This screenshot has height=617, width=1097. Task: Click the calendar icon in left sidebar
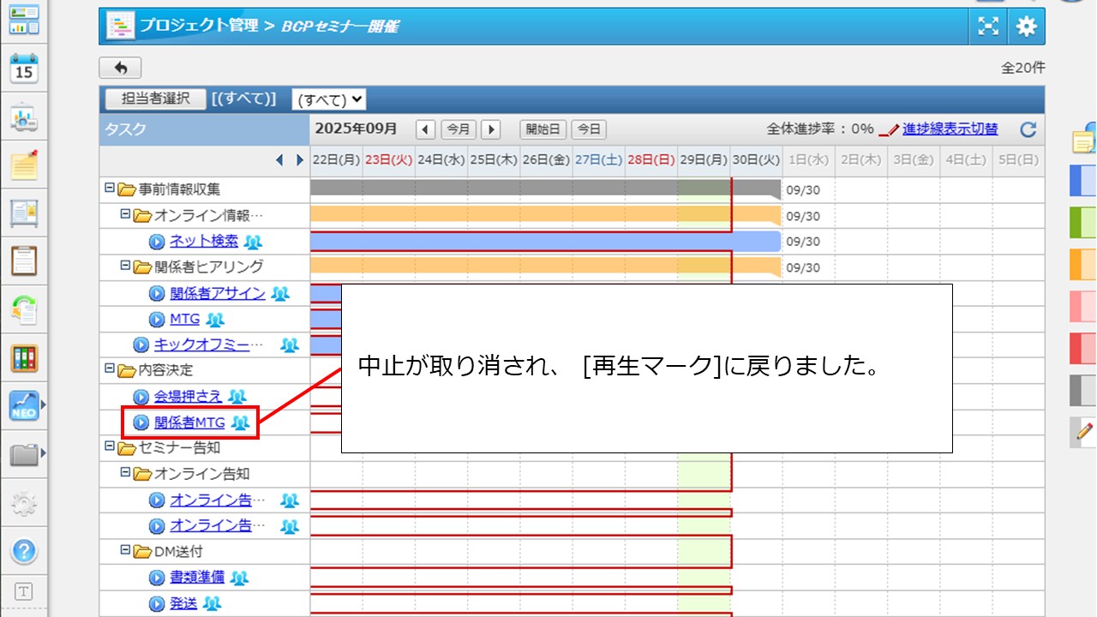(x=24, y=69)
